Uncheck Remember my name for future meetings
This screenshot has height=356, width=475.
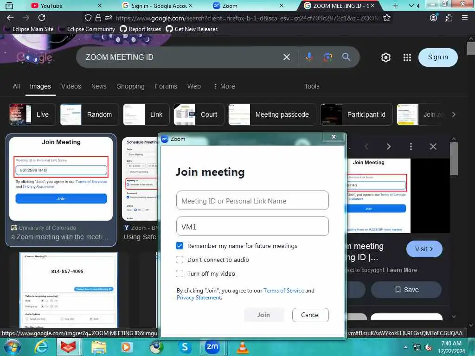point(180,246)
